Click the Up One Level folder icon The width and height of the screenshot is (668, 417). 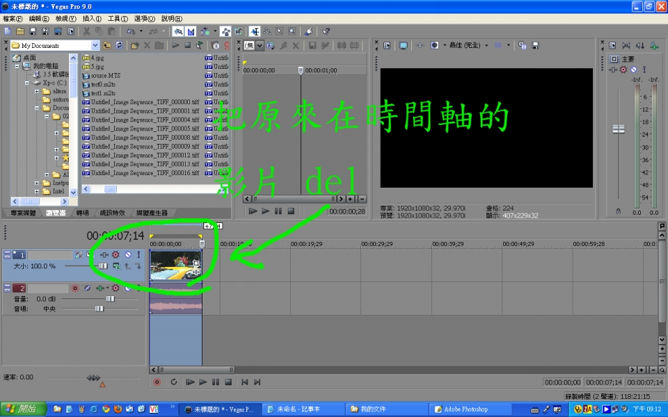click(107, 45)
